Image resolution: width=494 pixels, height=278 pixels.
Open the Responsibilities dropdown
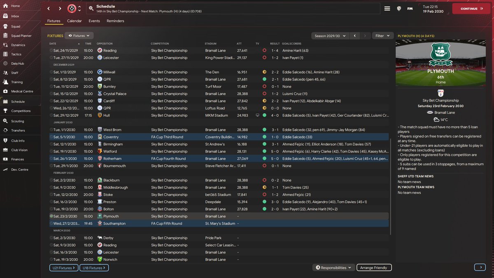pyautogui.click(x=333, y=268)
